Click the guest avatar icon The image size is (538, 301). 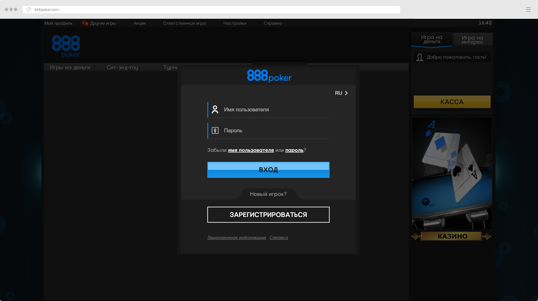point(420,58)
